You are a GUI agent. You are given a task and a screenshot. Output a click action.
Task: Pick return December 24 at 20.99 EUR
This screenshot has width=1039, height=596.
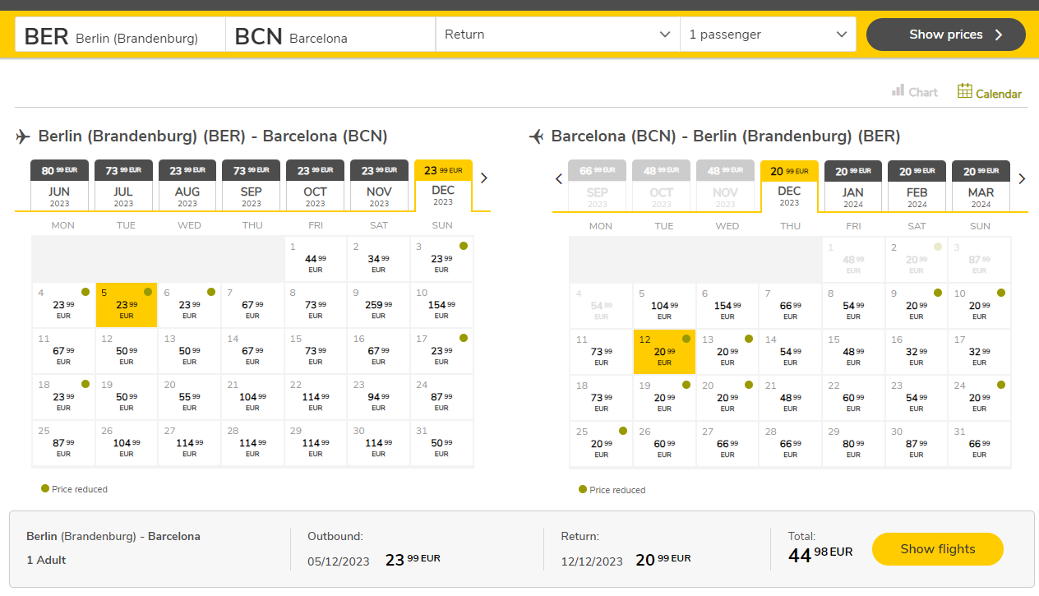coord(980,398)
